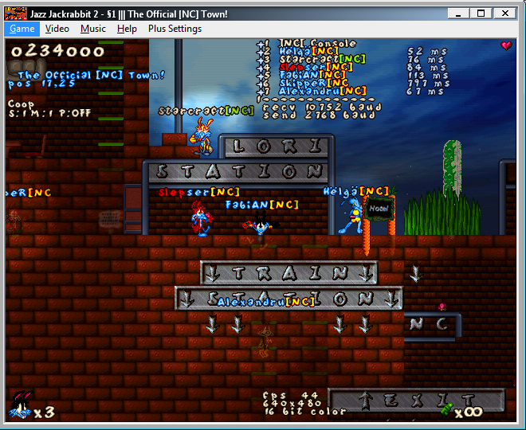Click the 113 ms ping value
526x430 pixels.
click(x=429, y=75)
